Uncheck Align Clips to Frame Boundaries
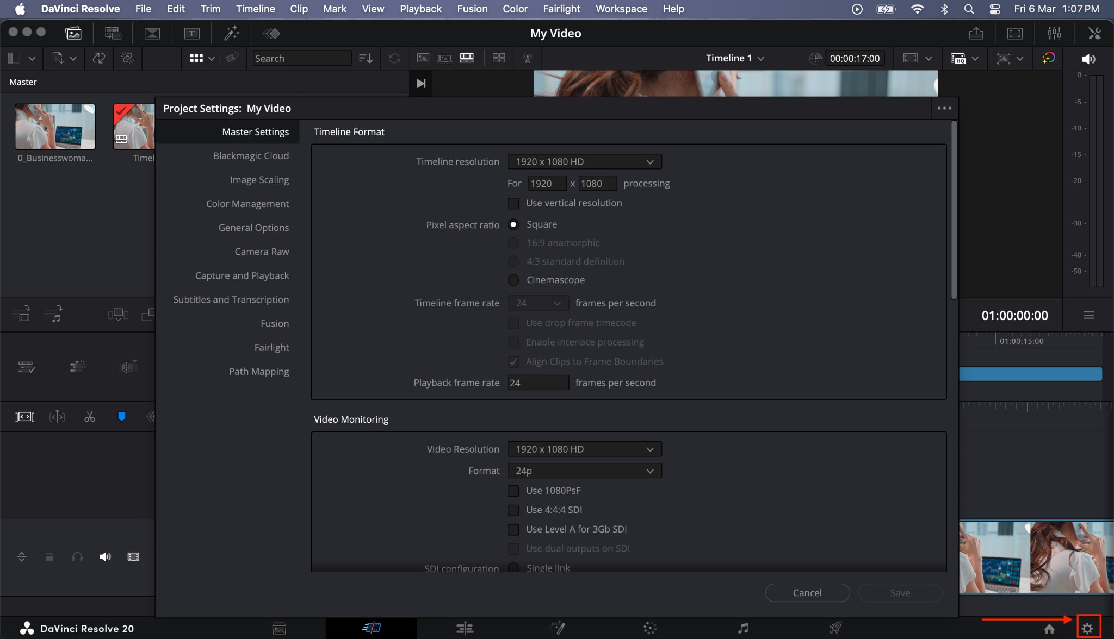Screen dimensions: 1114x639 (x=513, y=361)
